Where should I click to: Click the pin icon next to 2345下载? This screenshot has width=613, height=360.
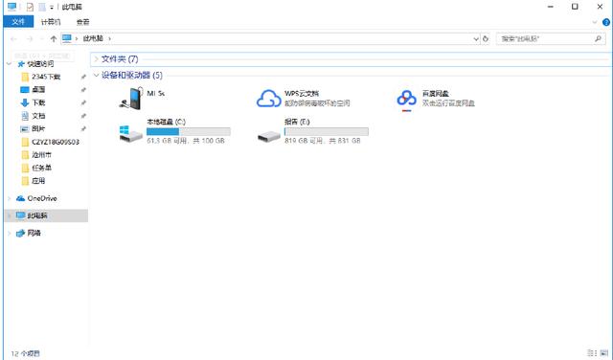83,77
